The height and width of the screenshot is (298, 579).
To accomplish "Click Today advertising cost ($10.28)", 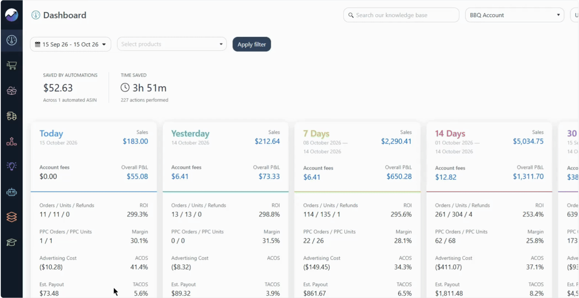I will coord(51,267).
